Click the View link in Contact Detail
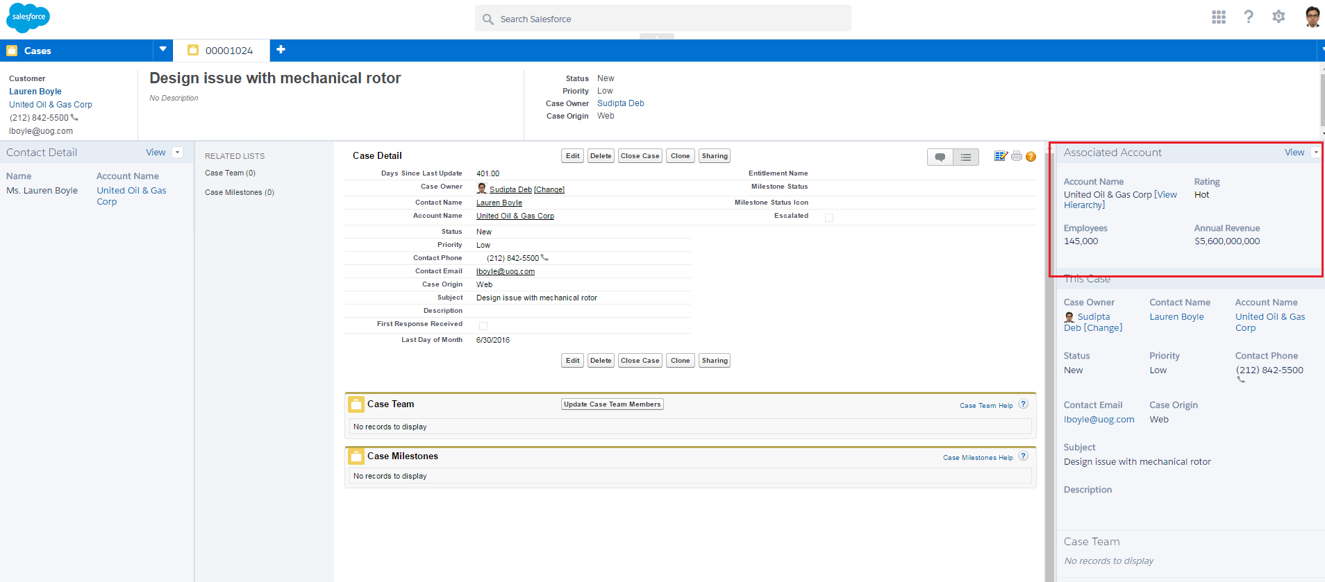 click(156, 153)
